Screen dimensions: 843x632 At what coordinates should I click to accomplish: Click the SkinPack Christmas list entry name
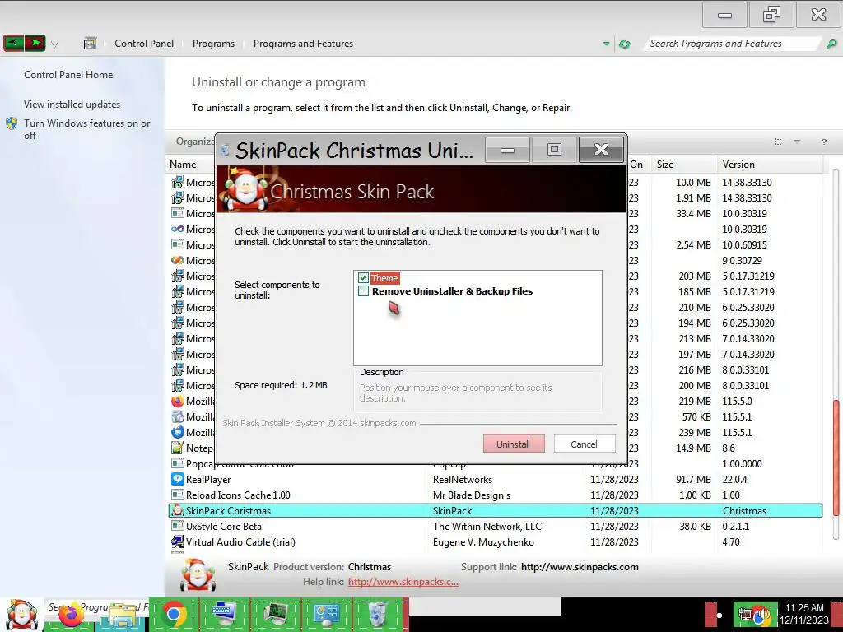[x=229, y=510]
